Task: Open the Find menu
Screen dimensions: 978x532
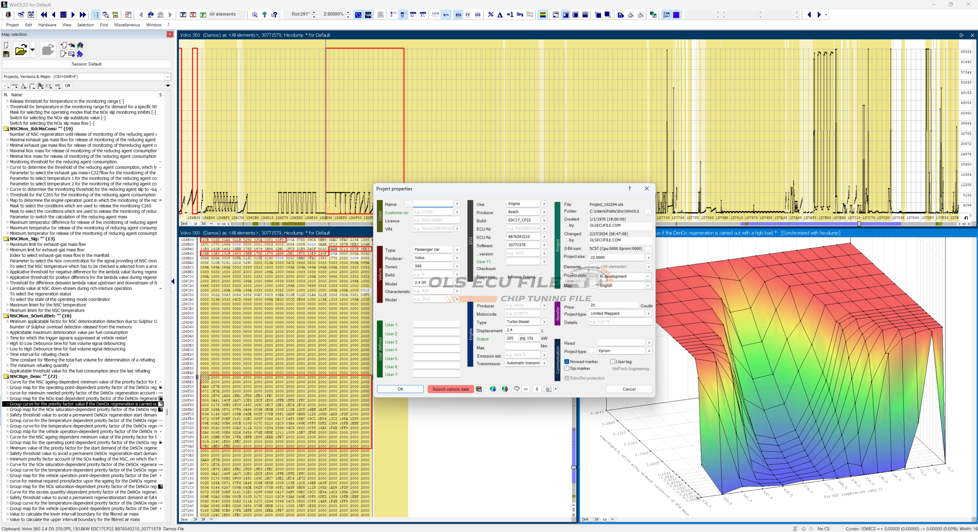Action: [104, 25]
